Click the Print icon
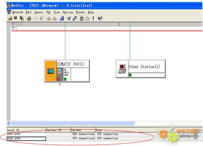Screen dimensions: 203x146 29,18
